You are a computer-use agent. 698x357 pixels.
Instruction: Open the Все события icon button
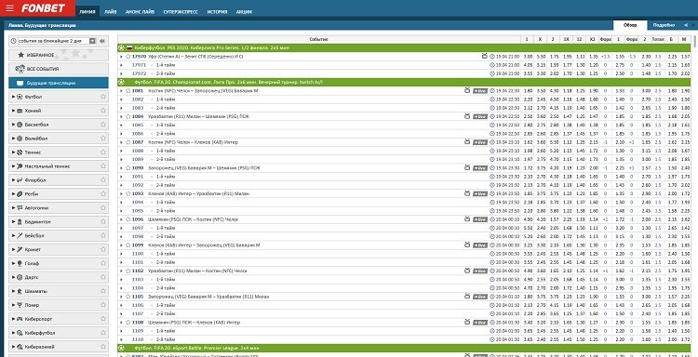(20, 69)
